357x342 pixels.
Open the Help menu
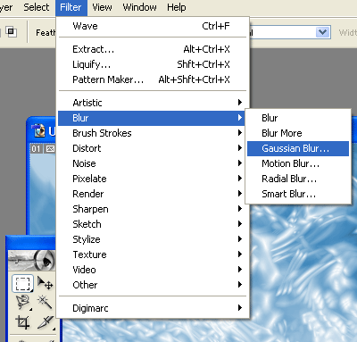coord(177,7)
